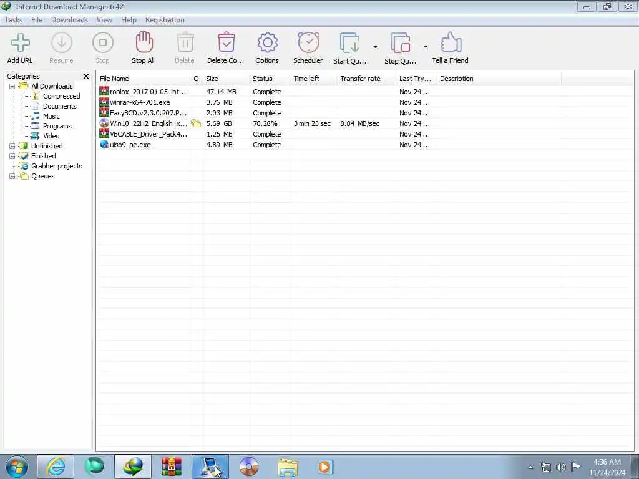Click the 3 min 23 sec time left cell
Screen dimensions: 639x479
click(x=312, y=123)
